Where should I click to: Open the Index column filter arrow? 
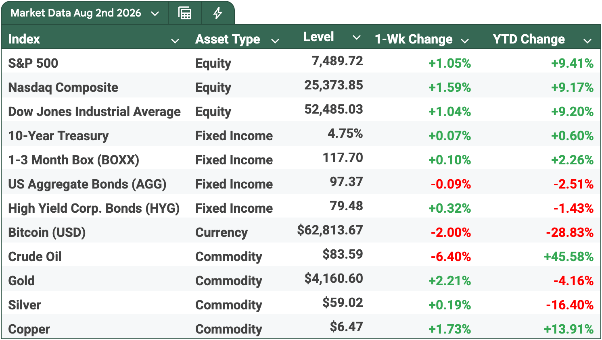[175, 41]
